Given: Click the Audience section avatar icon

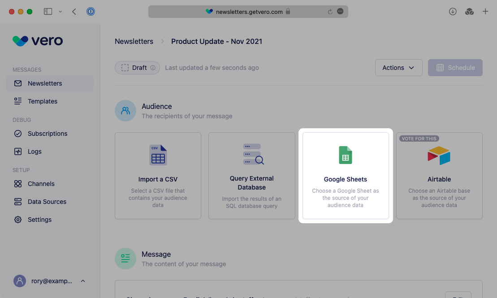Looking at the screenshot, I should (125, 111).
